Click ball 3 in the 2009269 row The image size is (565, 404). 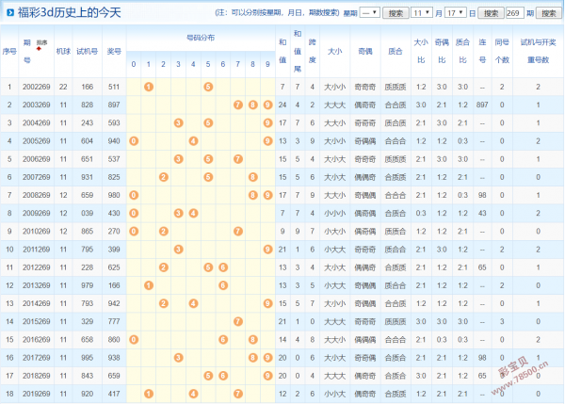pyautogui.click(x=178, y=213)
